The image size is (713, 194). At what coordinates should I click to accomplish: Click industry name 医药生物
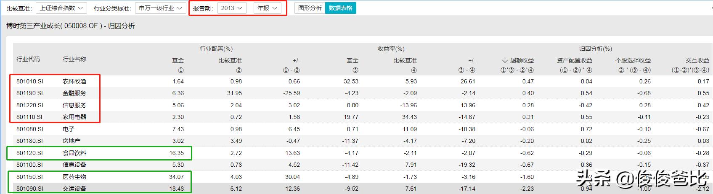coord(74,177)
